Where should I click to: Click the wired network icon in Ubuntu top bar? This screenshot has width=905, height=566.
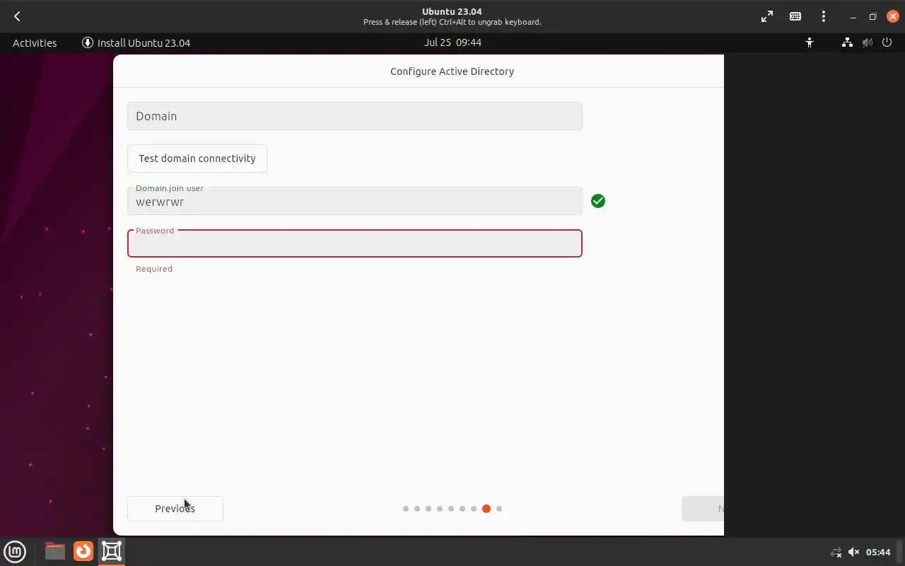point(847,42)
